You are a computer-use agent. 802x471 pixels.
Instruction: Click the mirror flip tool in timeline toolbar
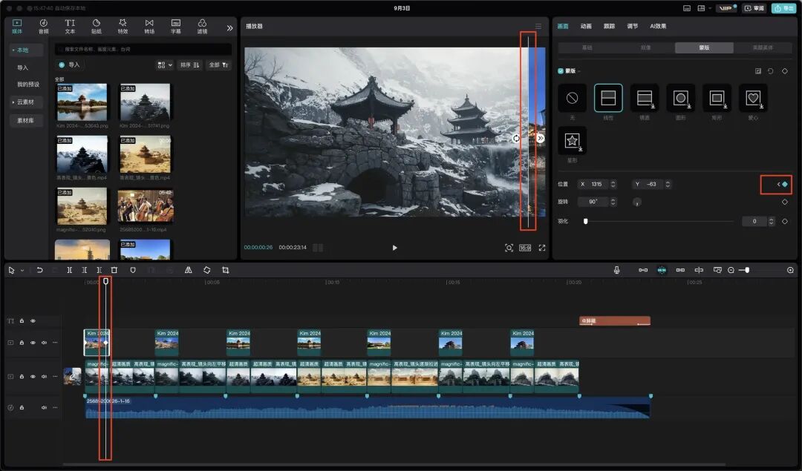(188, 270)
